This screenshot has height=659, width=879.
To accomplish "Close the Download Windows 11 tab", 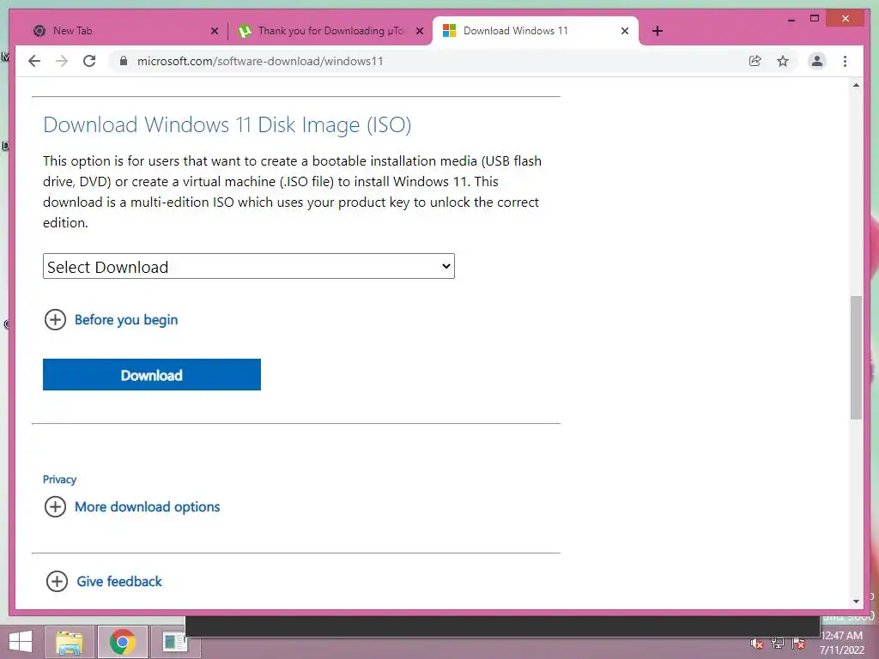I will 625,31.
